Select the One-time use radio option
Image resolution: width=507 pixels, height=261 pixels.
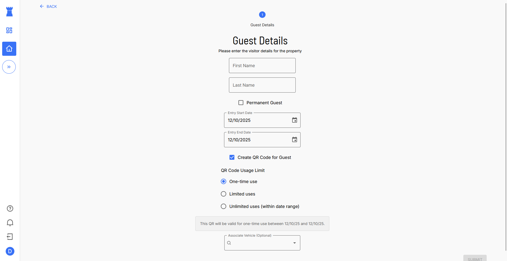tap(224, 181)
